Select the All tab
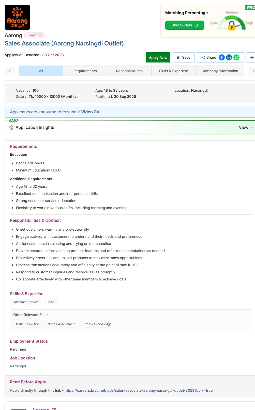Viewport: 255px width, 410px height. pos(41,71)
